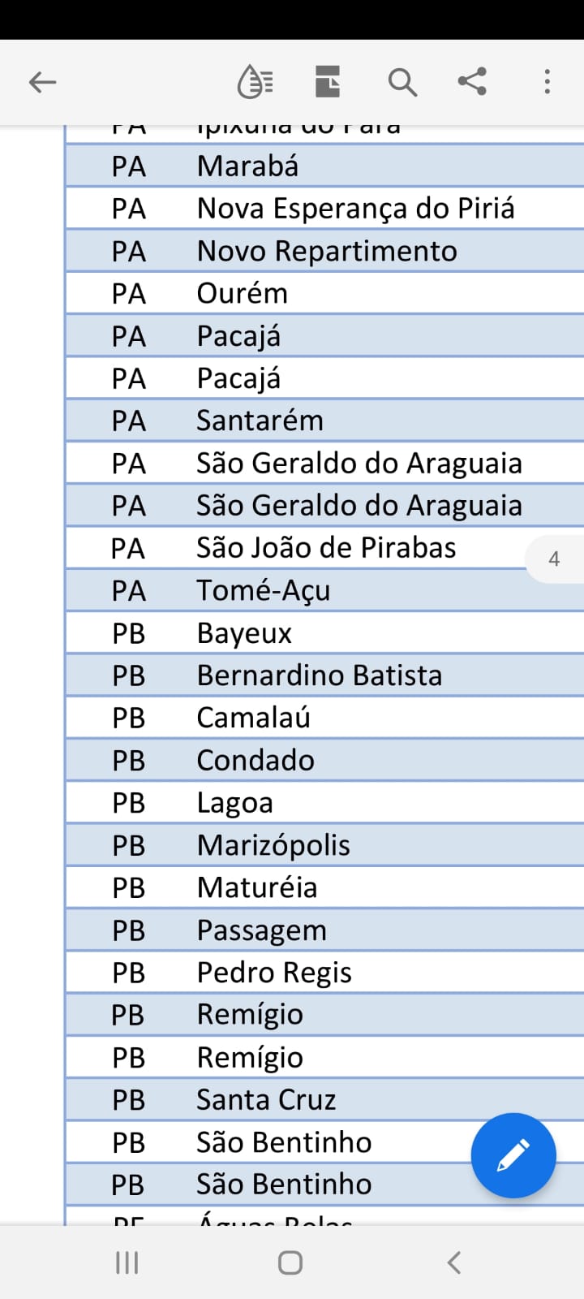Tap the Santarém row
The image size is (584, 1299).
click(x=324, y=421)
